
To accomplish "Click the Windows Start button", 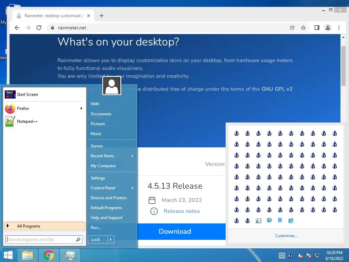I will coord(8,255).
